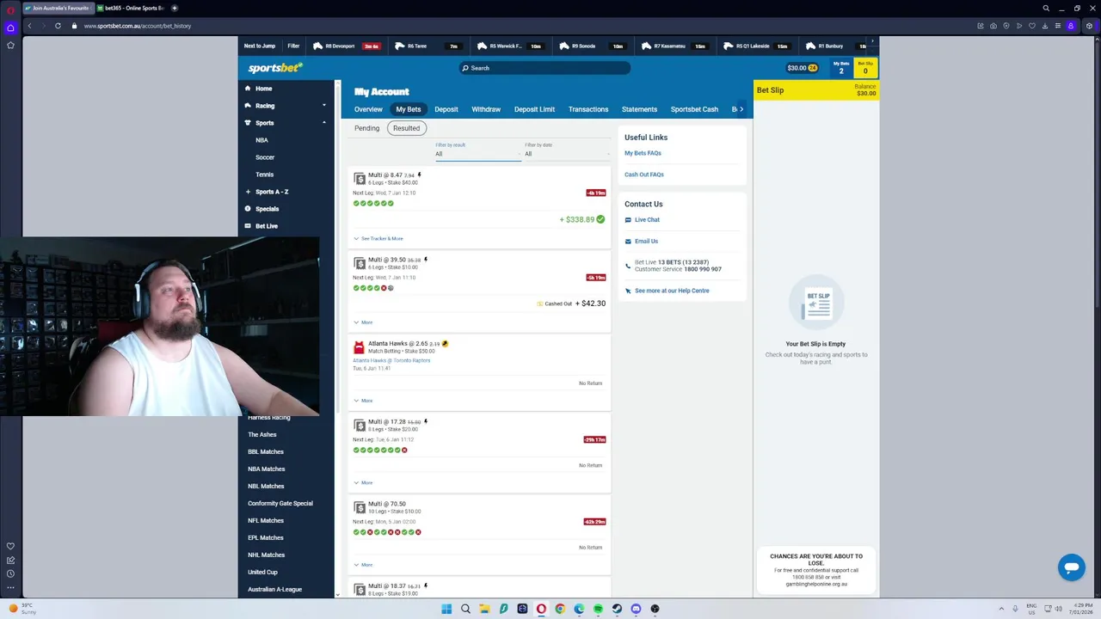Open the Overview account tab

point(368,109)
